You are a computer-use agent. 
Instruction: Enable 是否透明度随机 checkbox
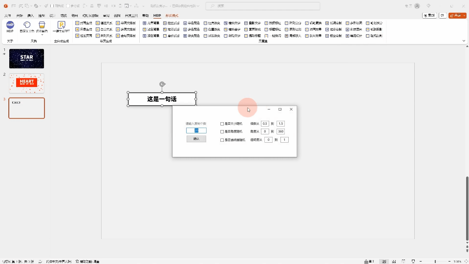click(x=222, y=140)
